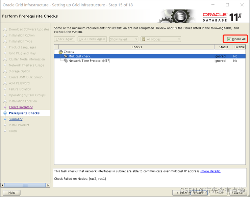Click the Storage Option step
Image resolution: width=250 pixels, height=197 pixels.
pyautogui.click(x=20, y=71)
